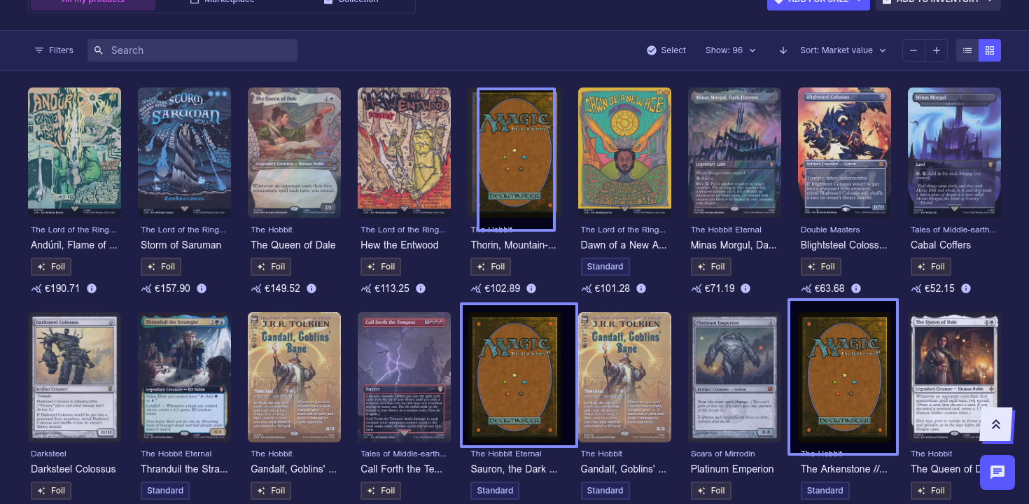The height and width of the screenshot is (504, 1029).
Task: Open the Darksteel Colossus card image
Action: pyautogui.click(x=74, y=377)
